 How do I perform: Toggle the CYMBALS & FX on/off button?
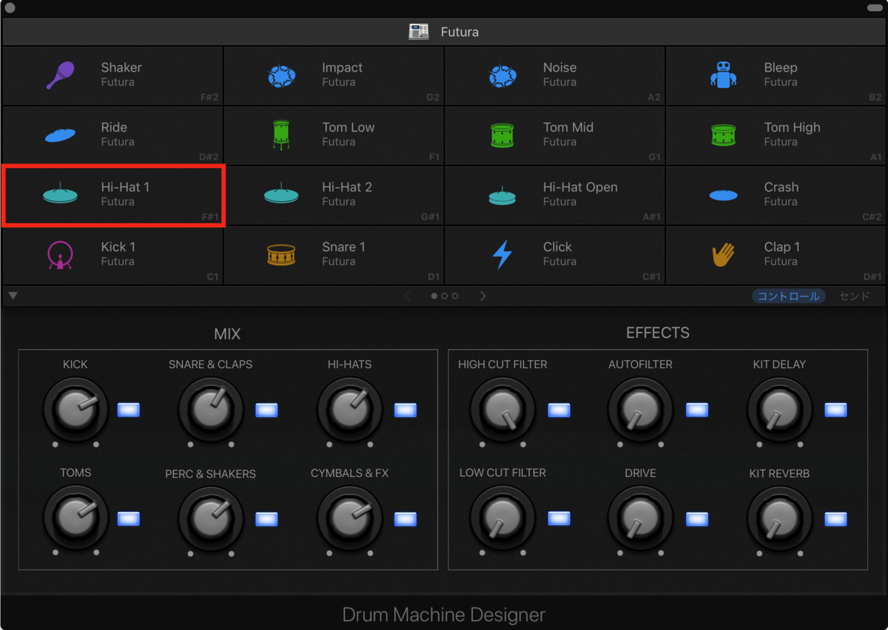(405, 518)
